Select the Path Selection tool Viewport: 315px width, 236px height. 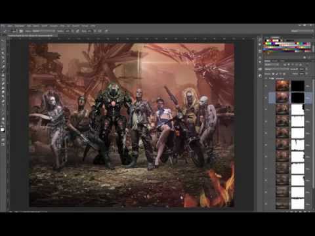pos(3,110)
